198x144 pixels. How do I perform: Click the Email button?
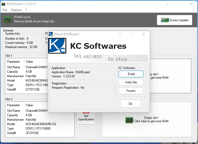coord(131,74)
